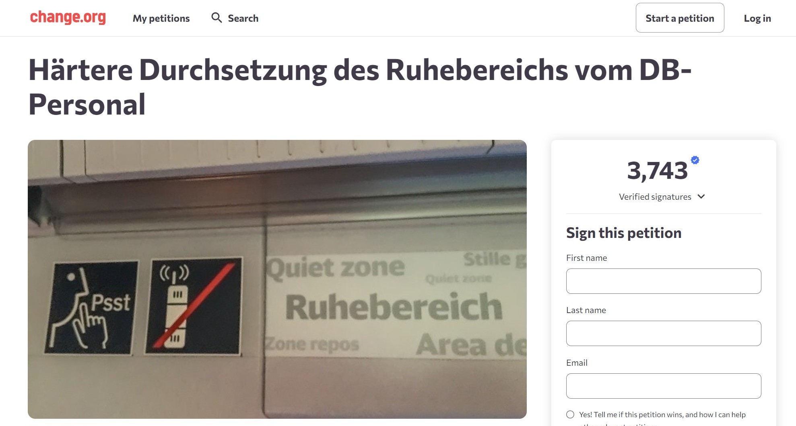Click the Sign this petition heading
796x426 pixels.
[x=623, y=233]
